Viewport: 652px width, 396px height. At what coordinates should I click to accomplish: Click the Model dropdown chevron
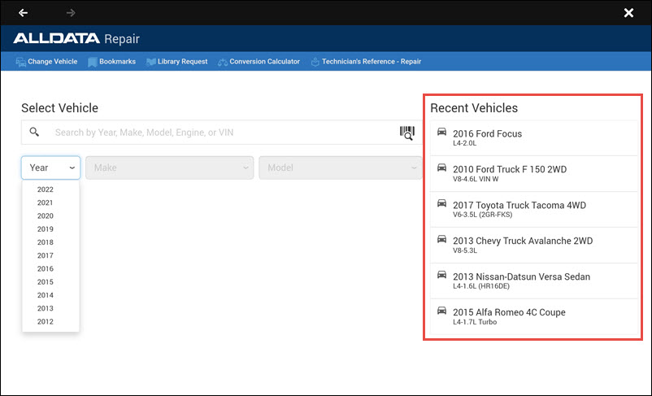(414, 168)
